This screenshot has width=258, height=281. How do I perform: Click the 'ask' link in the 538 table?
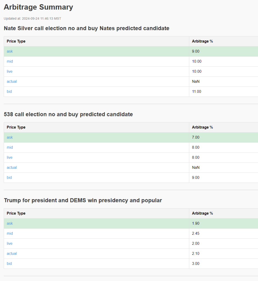click(x=10, y=137)
